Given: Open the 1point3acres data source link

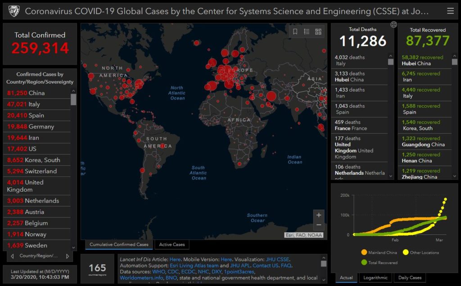Looking at the screenshot, I should click(240, 272).
